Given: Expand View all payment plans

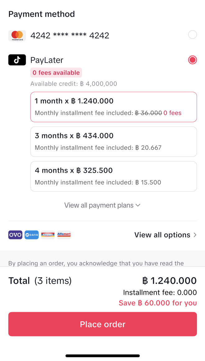Looking at the screenshot, I should pos(99,205).
